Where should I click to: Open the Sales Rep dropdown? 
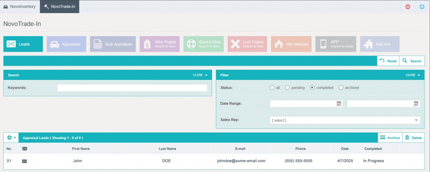345,120
